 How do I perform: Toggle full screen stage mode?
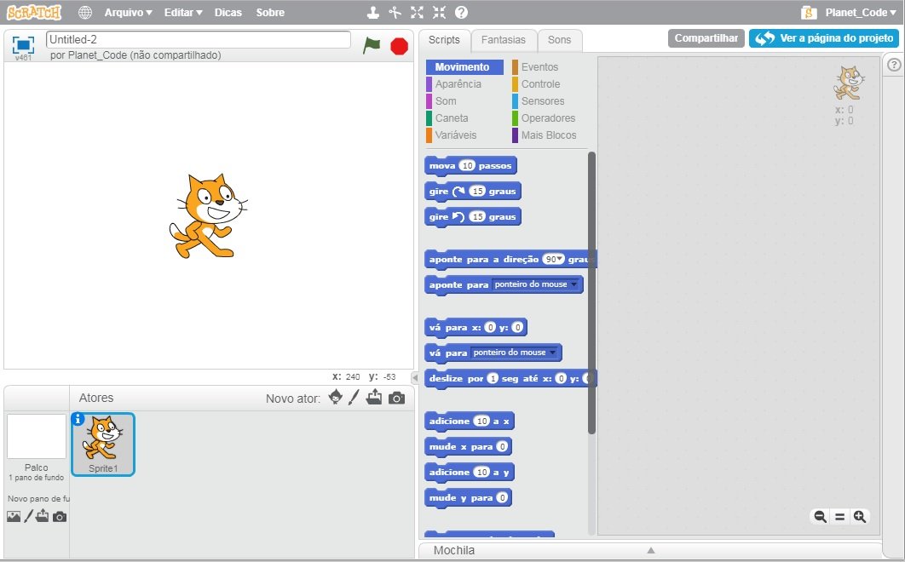click(24, 44)
